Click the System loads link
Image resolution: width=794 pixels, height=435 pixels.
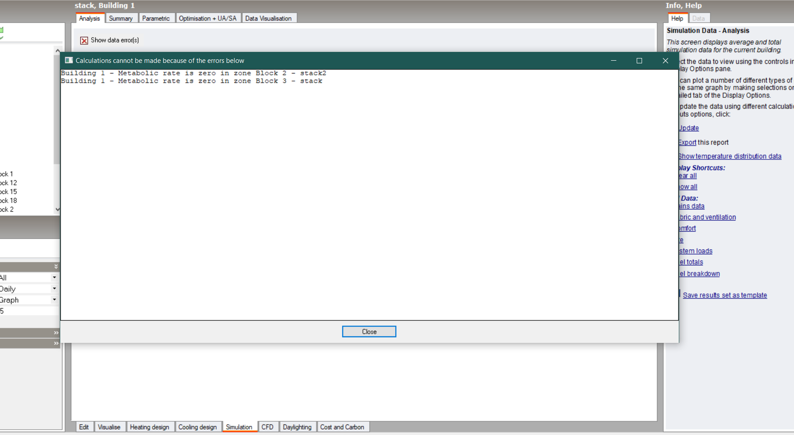click(x=696, y=251)
